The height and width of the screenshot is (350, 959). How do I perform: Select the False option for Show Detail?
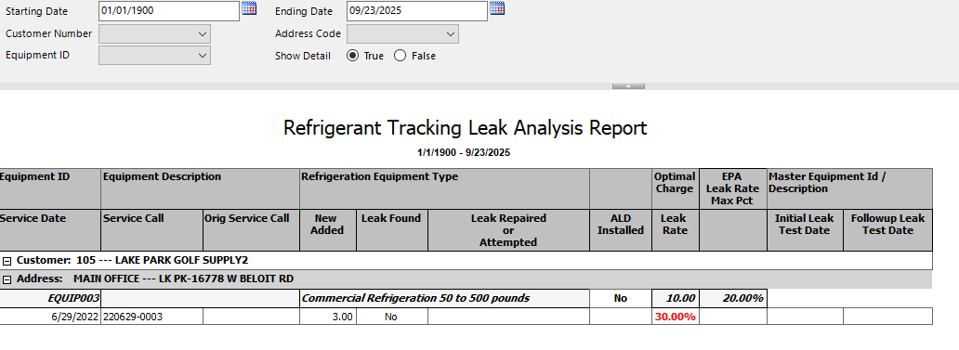pyautogui.click(x=400, y=56)
